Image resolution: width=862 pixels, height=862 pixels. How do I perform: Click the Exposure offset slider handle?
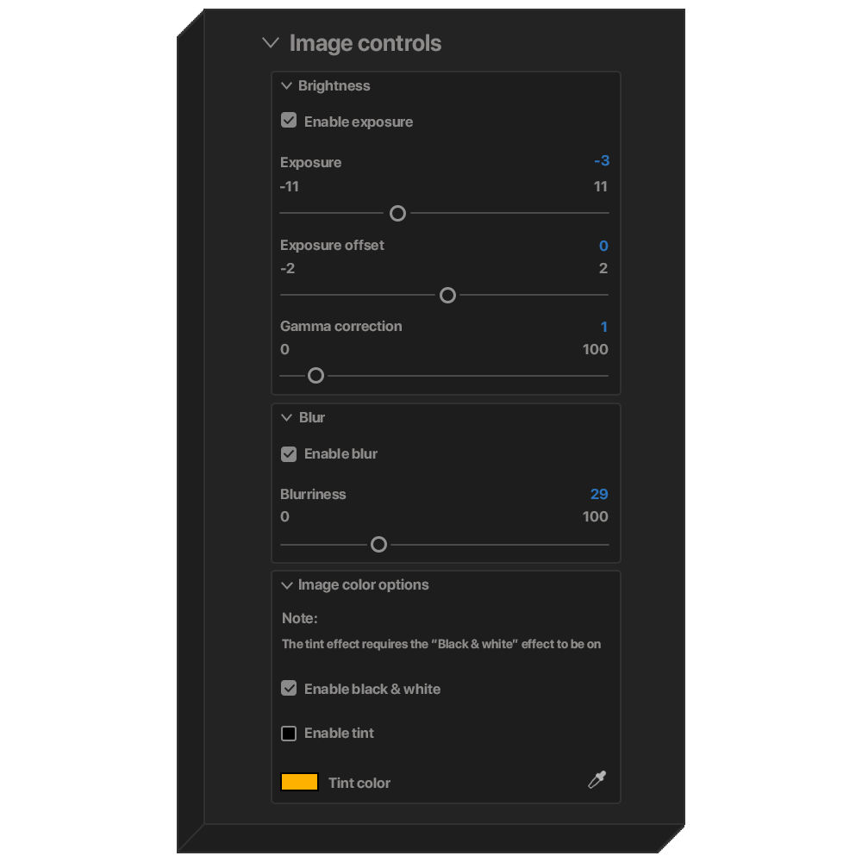(447, 296)
